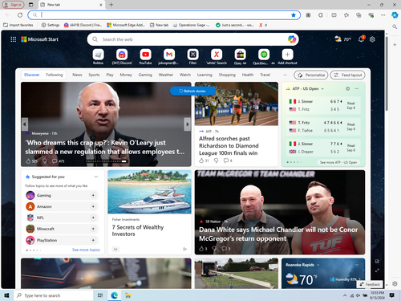Click the page vertical scrollbar
The width and height of the screenshot is (401, 301).
(387, 74)
